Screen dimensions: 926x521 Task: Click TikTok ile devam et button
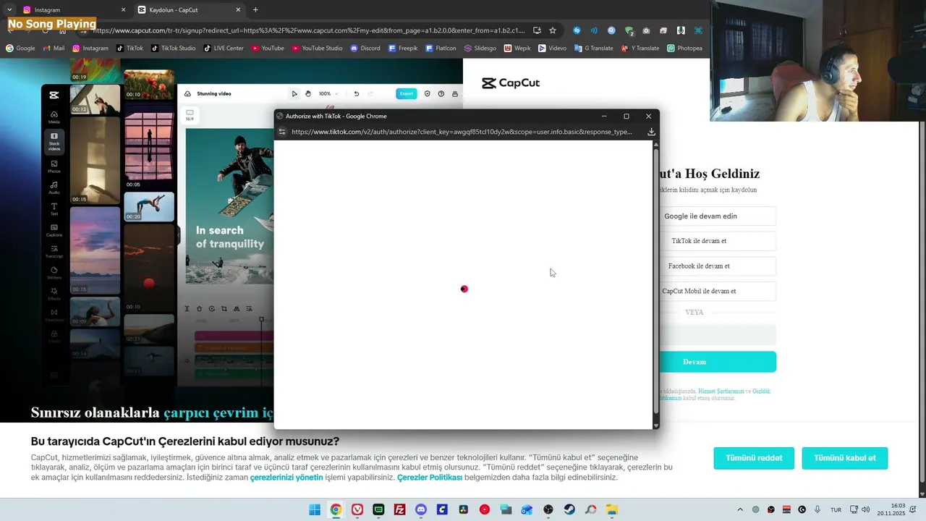click(x=716, y=241)
